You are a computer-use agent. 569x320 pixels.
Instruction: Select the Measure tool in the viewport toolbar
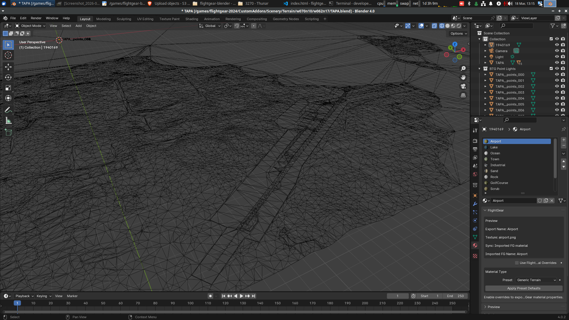tap(8, 120)
